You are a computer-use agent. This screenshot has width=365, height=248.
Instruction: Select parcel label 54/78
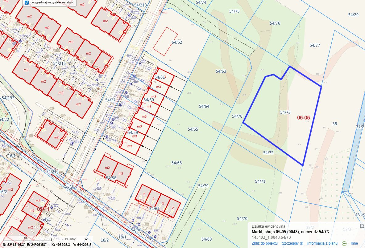tap(237, 116)
